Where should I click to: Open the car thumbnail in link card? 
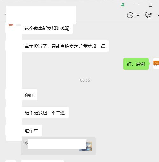click(x=86, y=146)
